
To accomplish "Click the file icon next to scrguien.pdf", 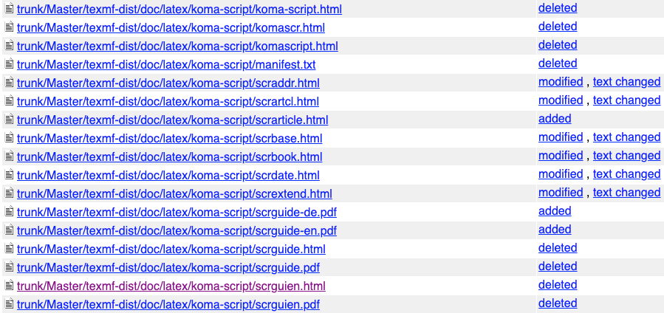I will (10, 305).
